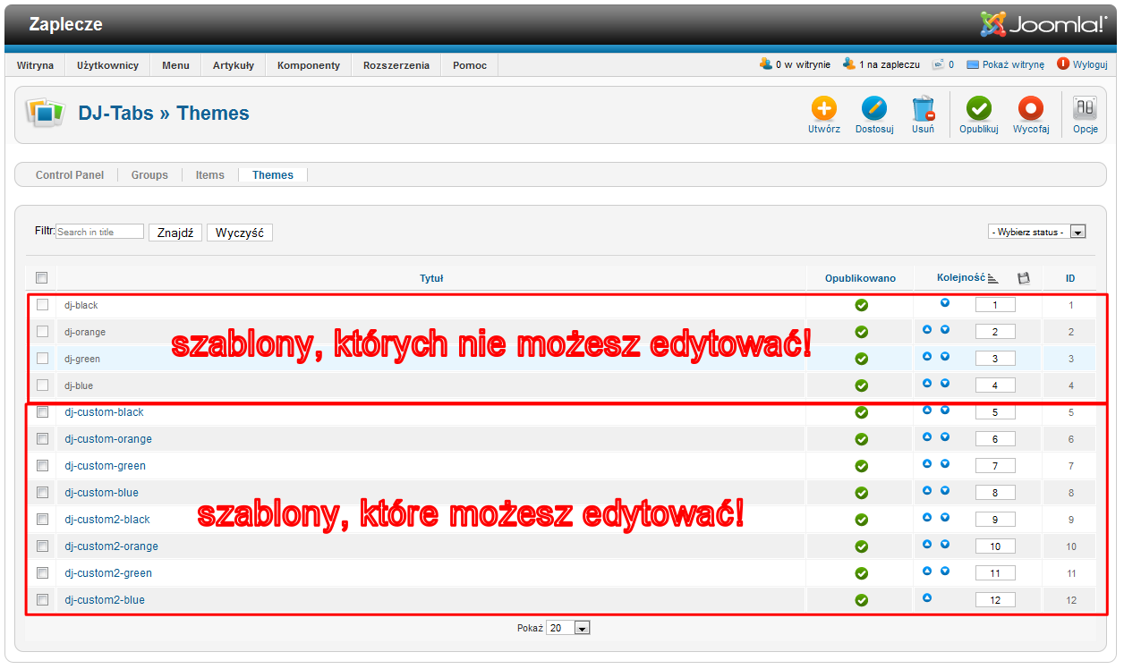
Task: Click the Joomla! logo
Action: [1043, 23]
